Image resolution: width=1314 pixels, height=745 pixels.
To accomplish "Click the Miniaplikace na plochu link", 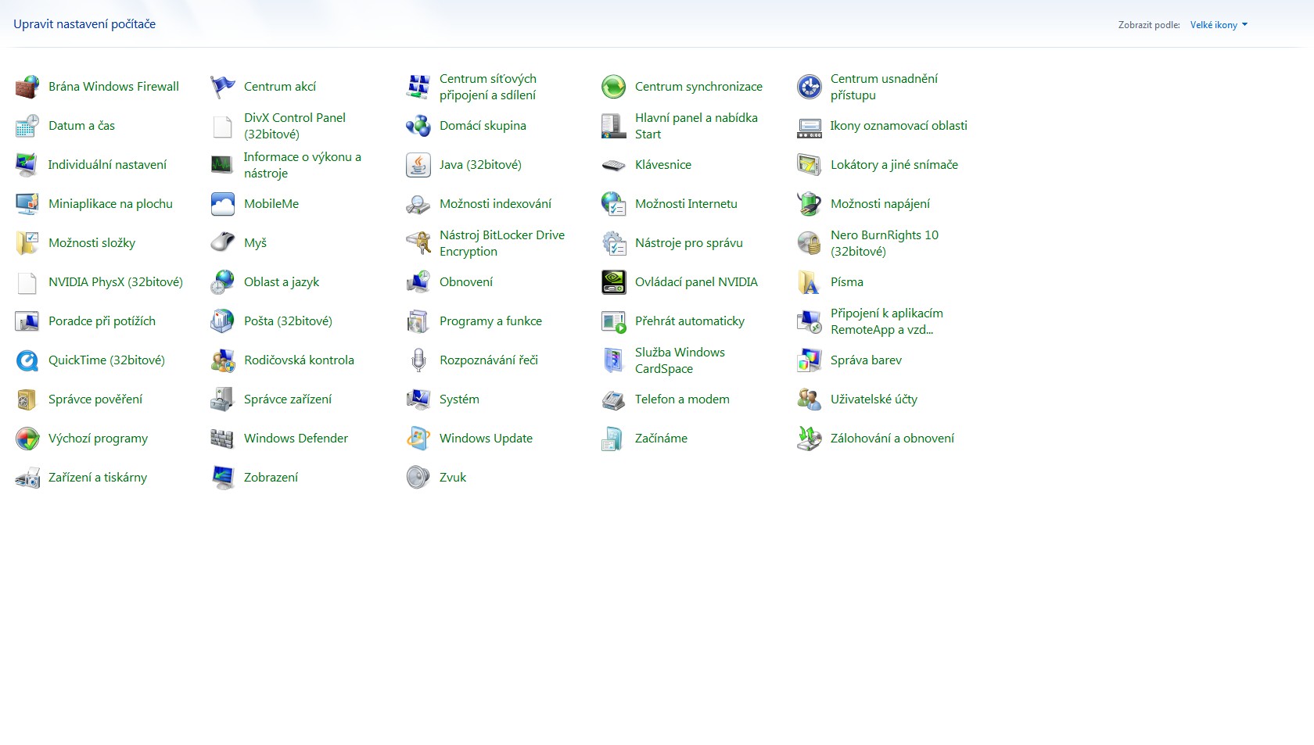I will click(x=110, y=204).
